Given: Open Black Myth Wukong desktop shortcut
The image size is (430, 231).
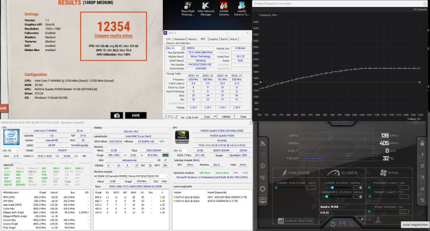Looking at the screenshot, I should [188, 9].
